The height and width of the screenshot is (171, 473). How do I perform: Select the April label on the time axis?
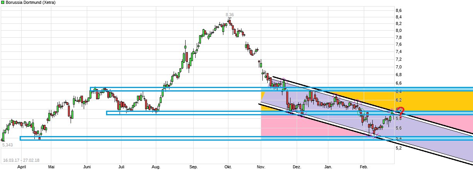click(22, 167)
